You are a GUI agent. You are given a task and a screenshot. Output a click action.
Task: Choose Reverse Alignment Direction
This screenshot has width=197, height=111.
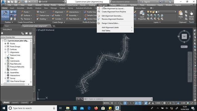point(113,19)
